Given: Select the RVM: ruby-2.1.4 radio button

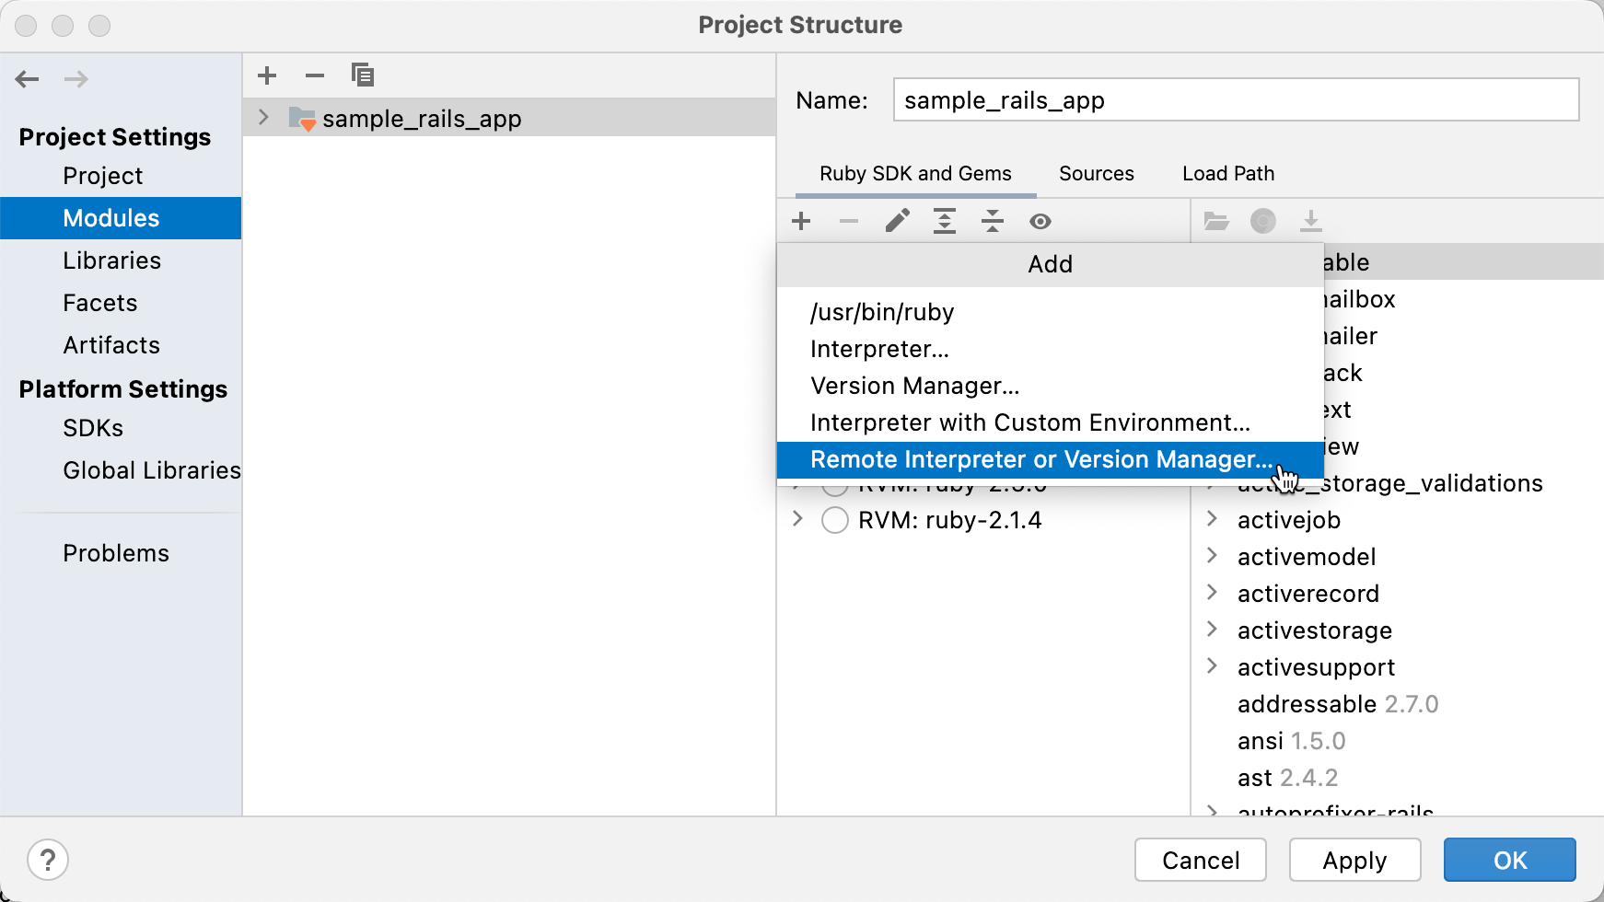Looking at the screenshot, I should point(835,520).
